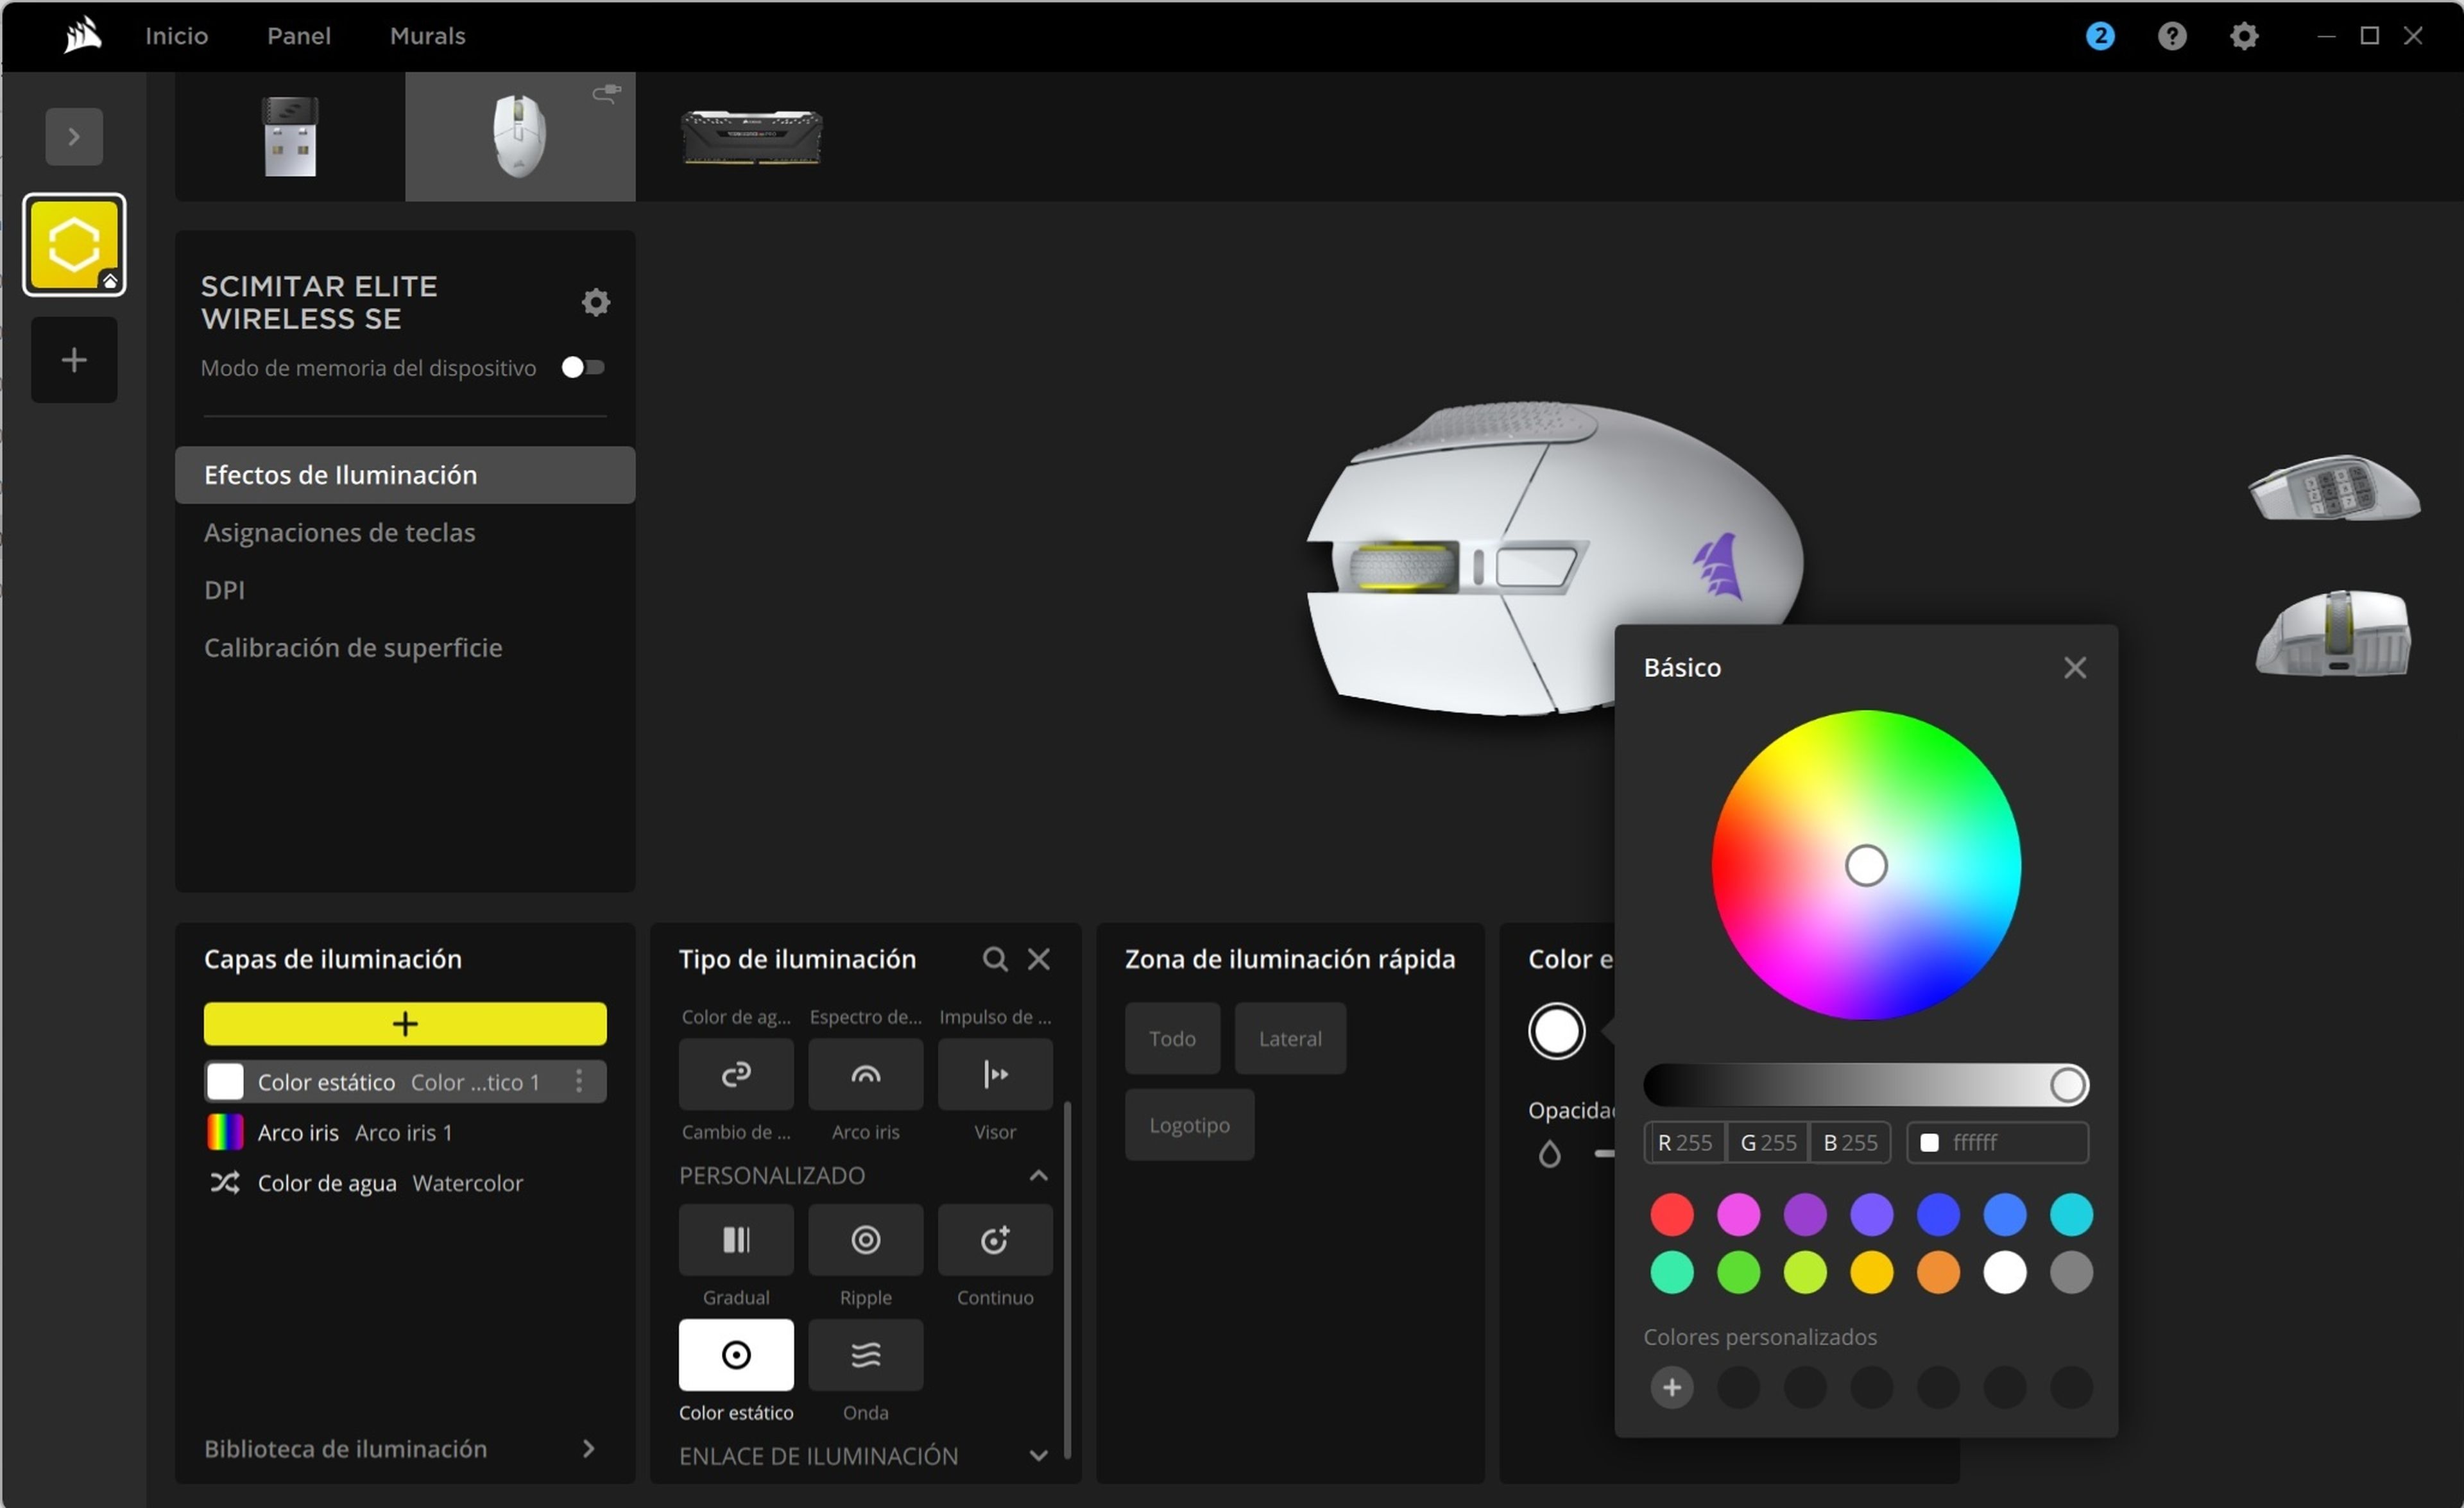Expand the ENLACE DE ILUMINACIÓN section
The width and height of the screenshot is (2464, 1508).
coord(1038,1456)
